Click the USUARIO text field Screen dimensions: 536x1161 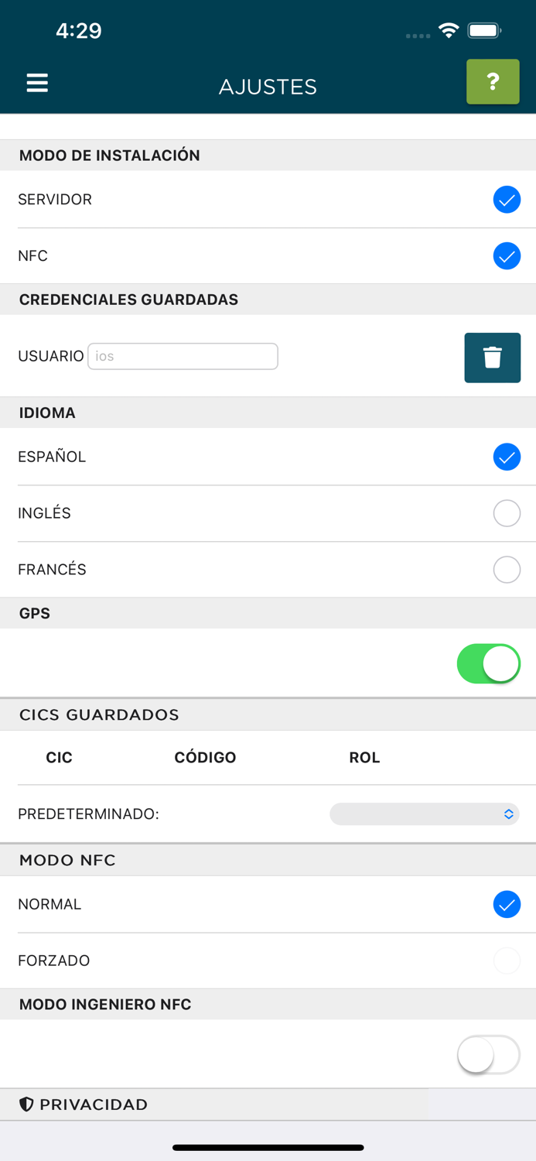tap(183, 356)
